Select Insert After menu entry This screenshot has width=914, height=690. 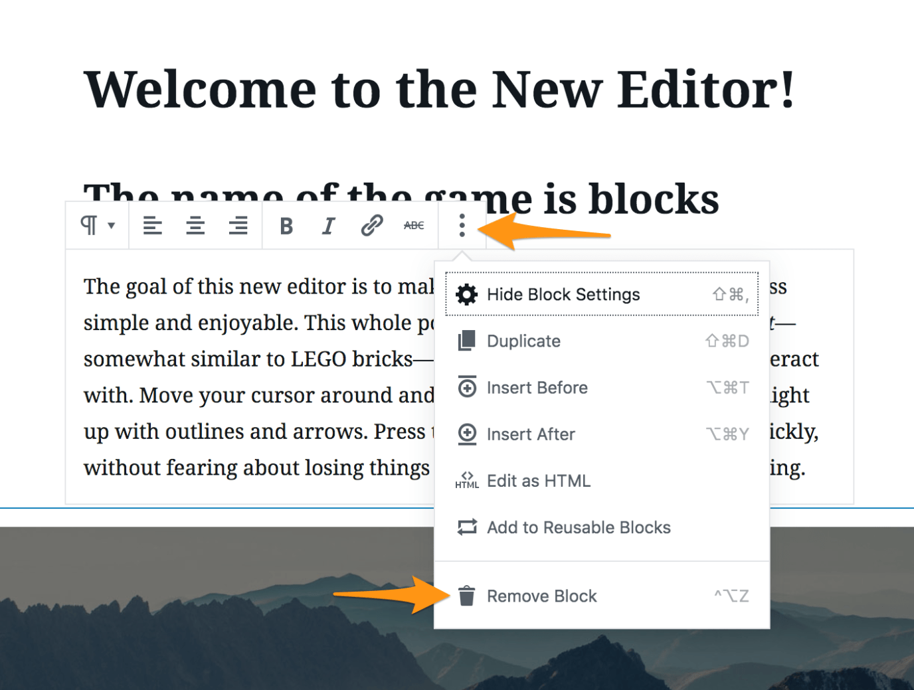pos(531,434)
